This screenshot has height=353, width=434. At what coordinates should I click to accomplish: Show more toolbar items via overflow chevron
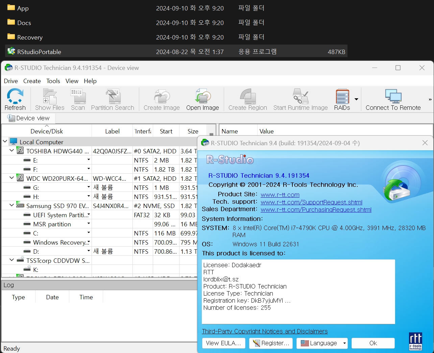tap(430, 99)
